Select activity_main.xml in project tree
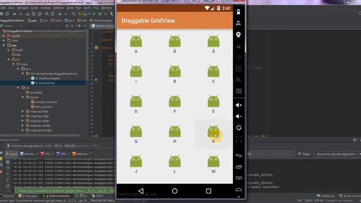Viewport: 361px width, 203px height. pyautogui.click(x=44, y=101)
